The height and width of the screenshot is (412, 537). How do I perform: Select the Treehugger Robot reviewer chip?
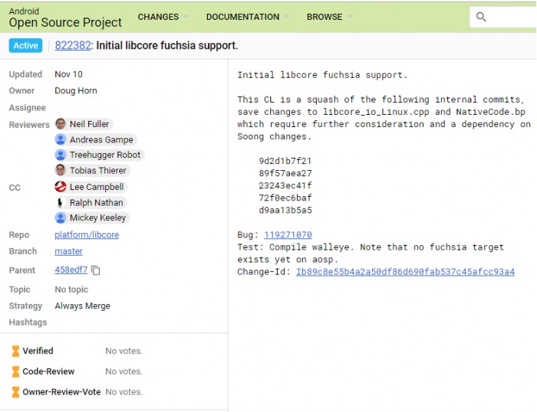(98, 155)
